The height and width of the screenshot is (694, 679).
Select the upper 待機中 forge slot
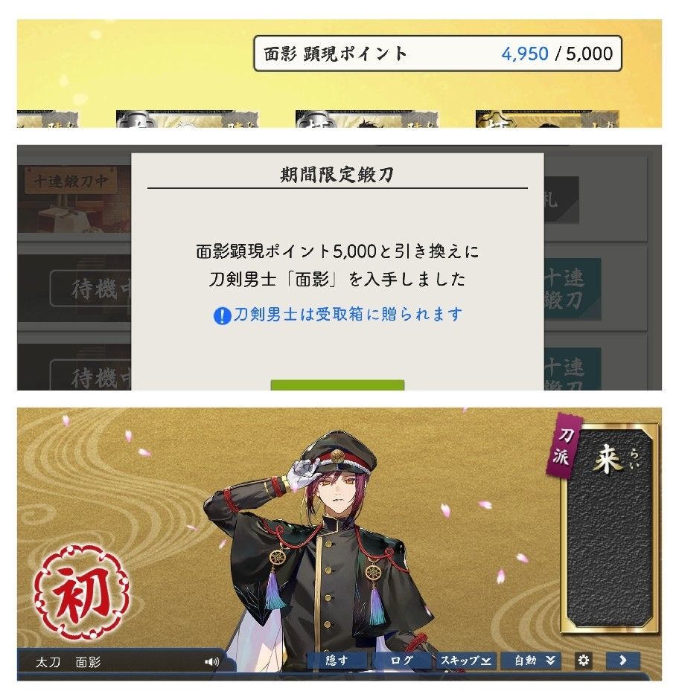(x=91, y=289)
